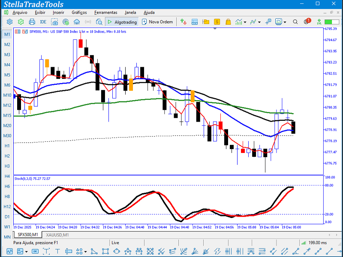The height and width of the screenshot is (257, 343).
Task: Open the Inserir menu
Action: [58, 12]
